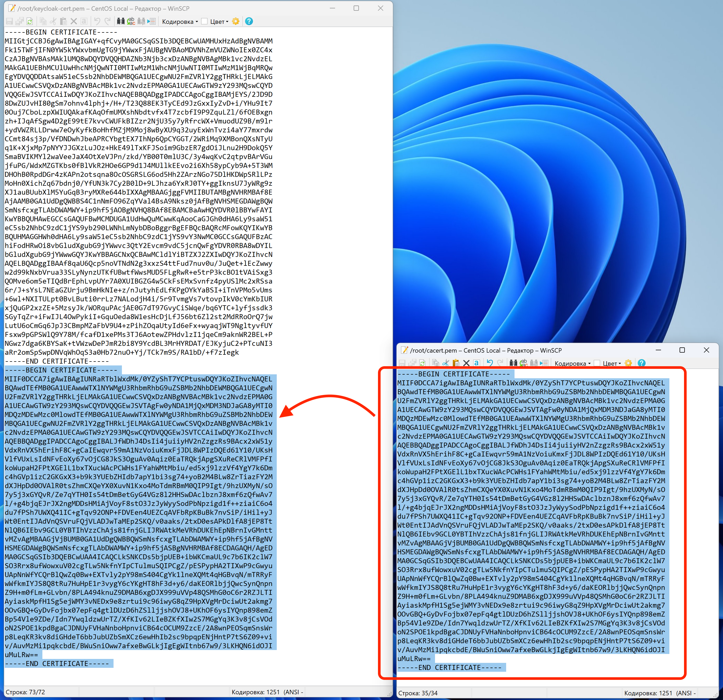The image size is (723, 700).
Task: Open Find binoculars in cacert.pem editor
Action: click(513, 363)
